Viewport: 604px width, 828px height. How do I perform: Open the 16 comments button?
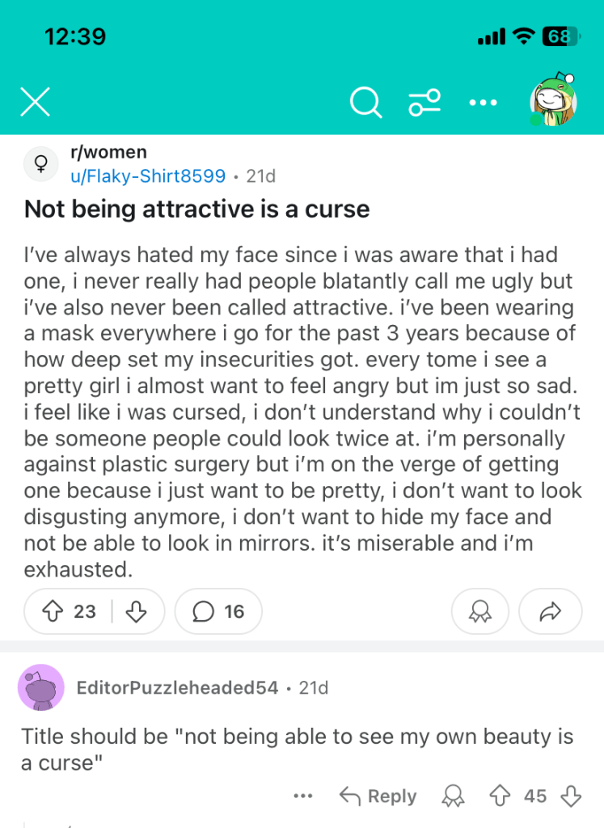218,611
